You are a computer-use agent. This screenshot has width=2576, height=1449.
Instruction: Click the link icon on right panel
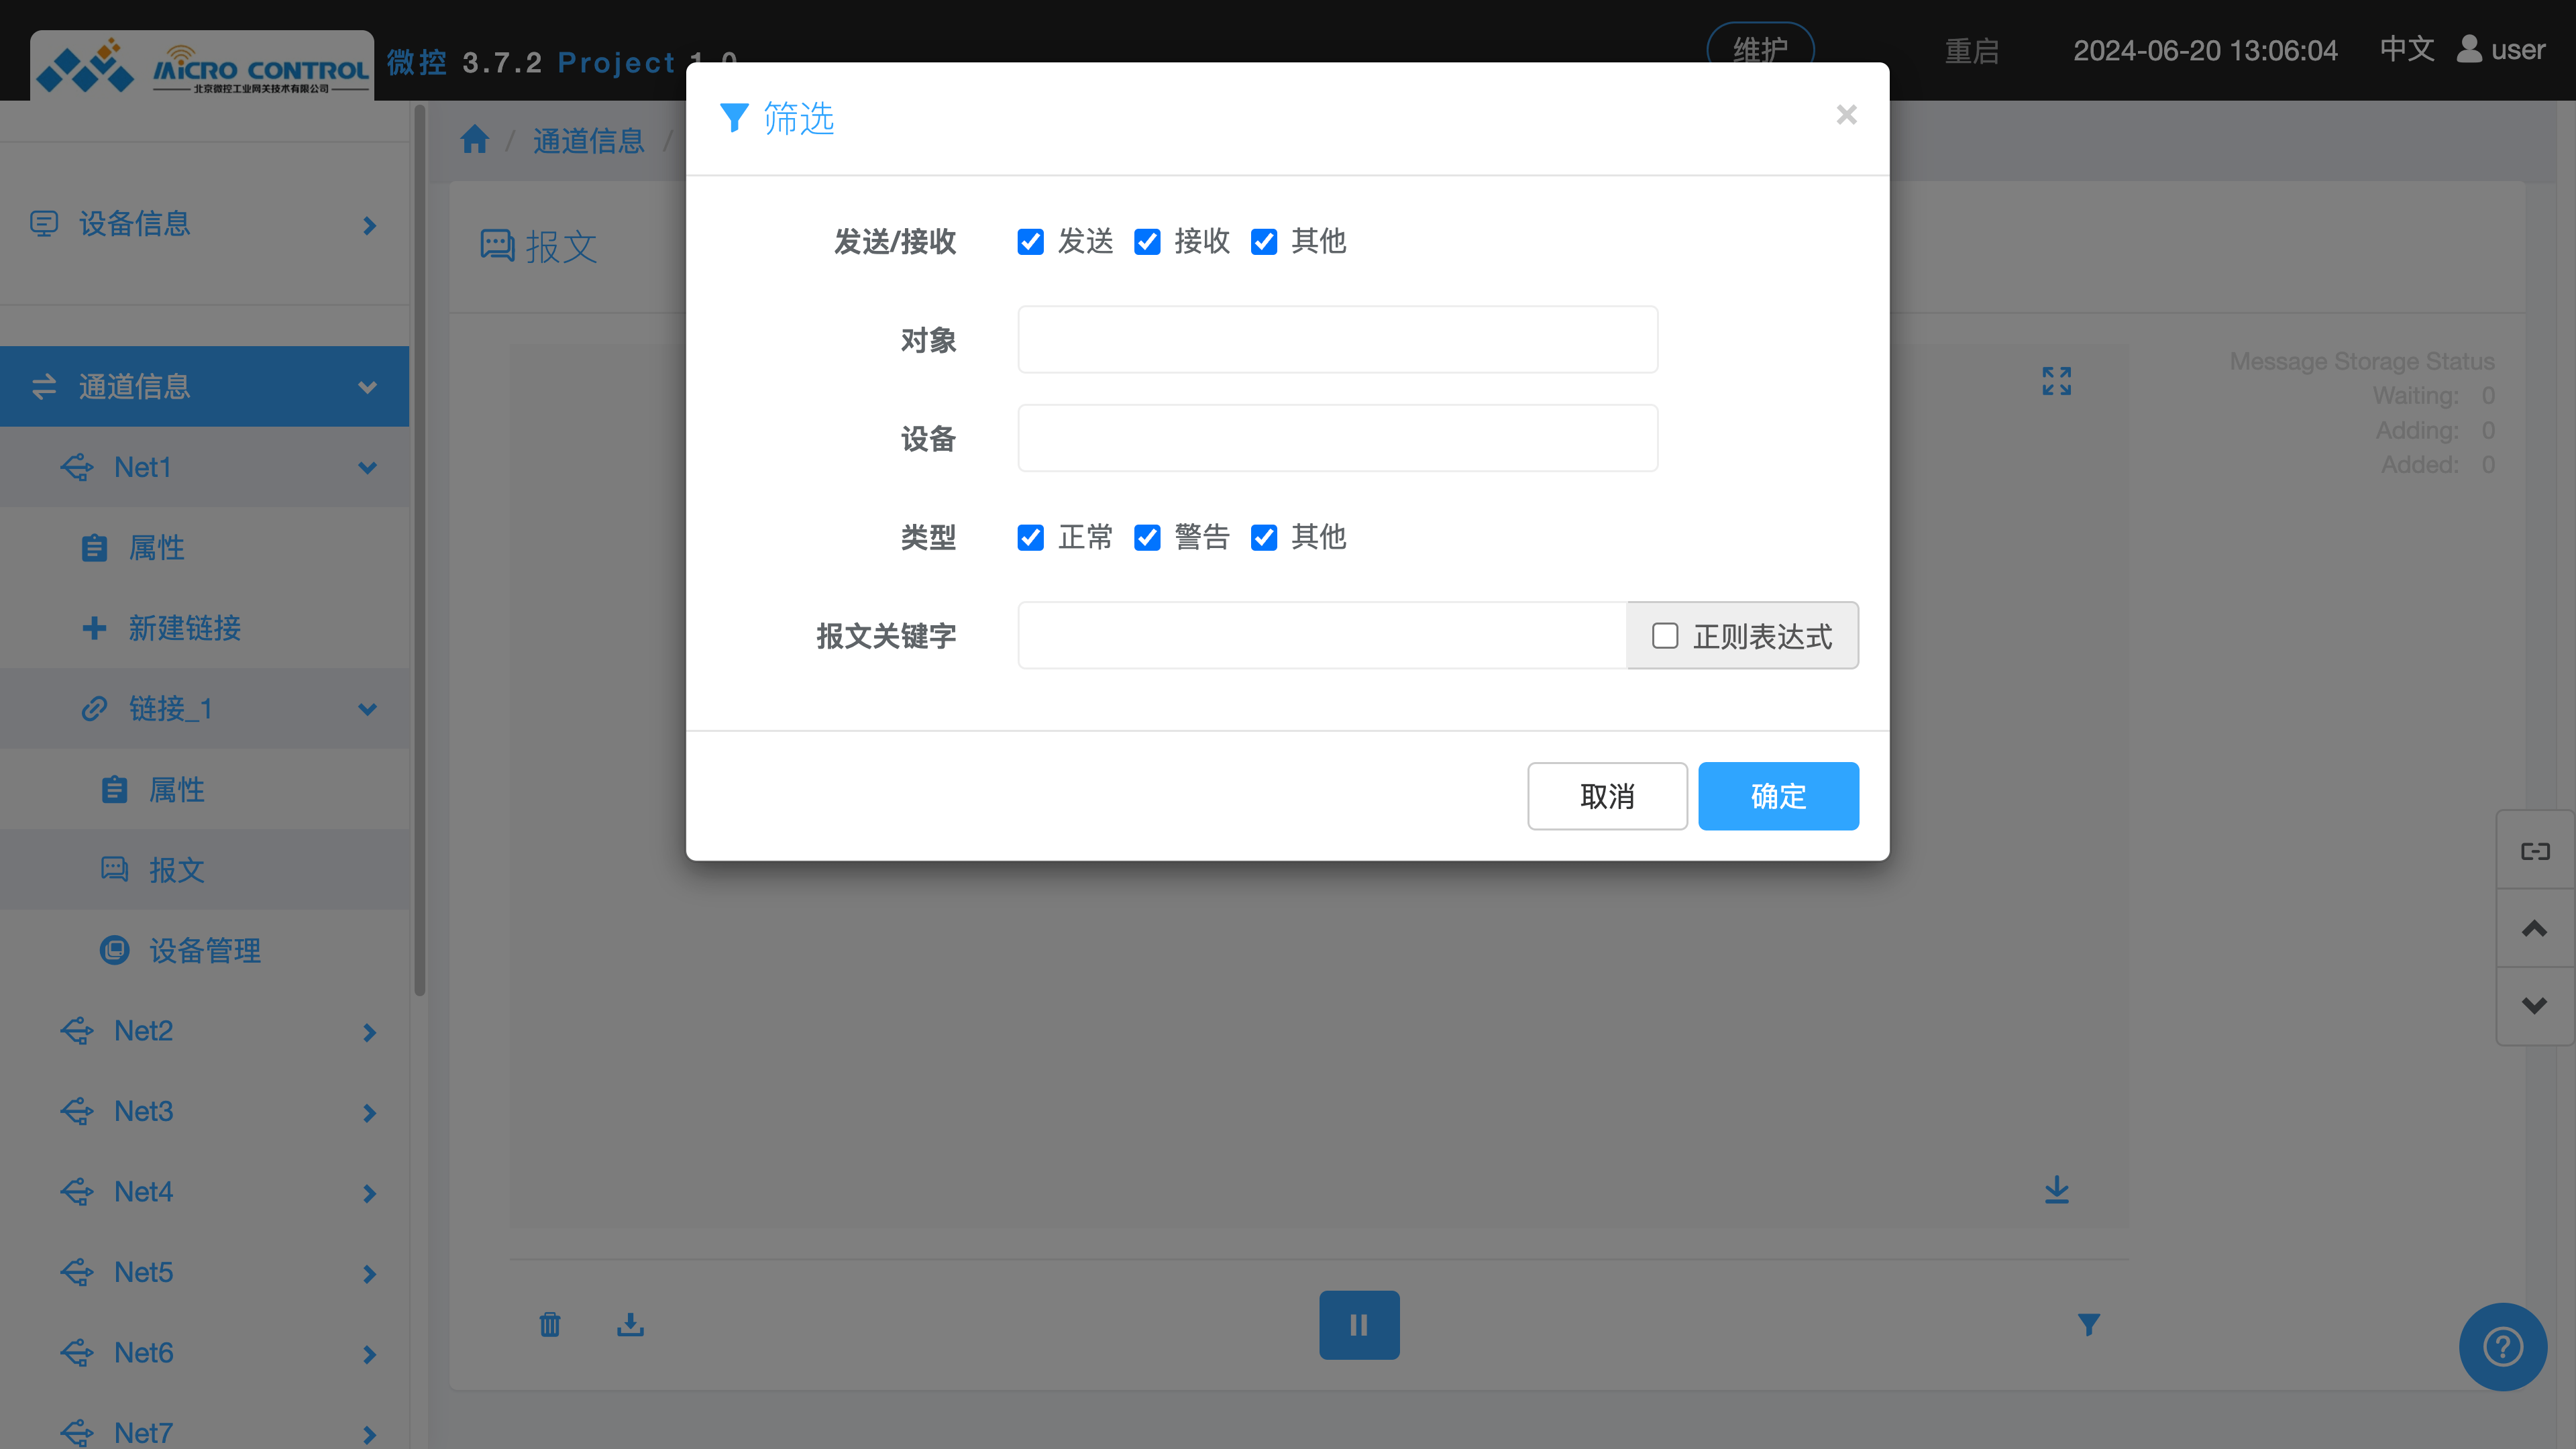coord(2534,851)
